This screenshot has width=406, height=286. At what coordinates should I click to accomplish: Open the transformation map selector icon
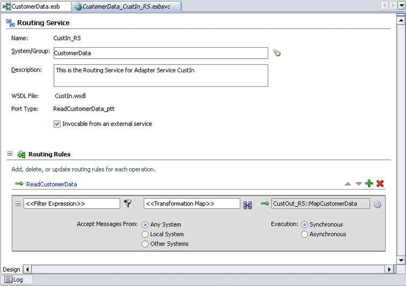247,205
